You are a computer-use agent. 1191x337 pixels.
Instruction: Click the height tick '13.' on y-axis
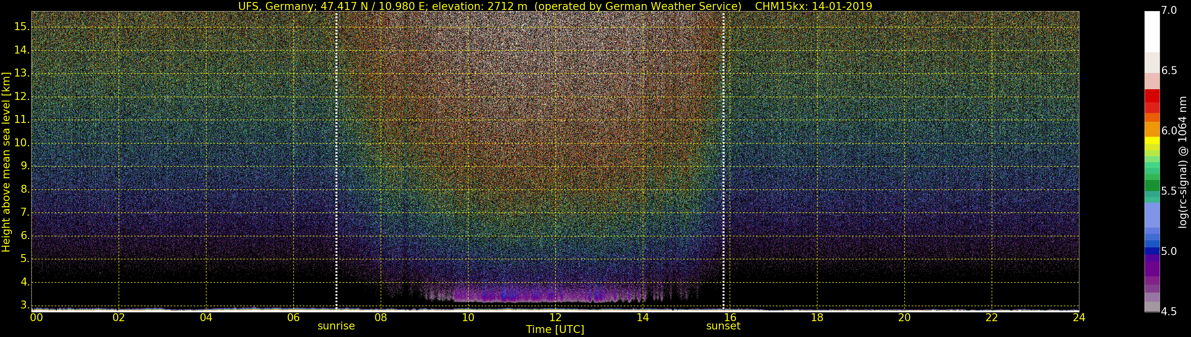coord(22,73)
